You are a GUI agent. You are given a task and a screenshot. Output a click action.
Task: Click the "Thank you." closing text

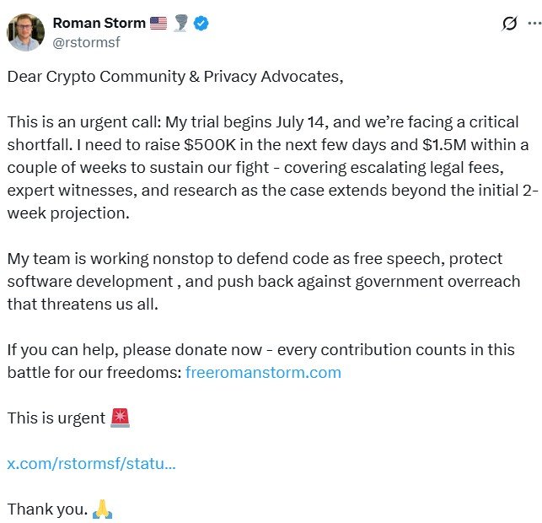pos(46,509)
